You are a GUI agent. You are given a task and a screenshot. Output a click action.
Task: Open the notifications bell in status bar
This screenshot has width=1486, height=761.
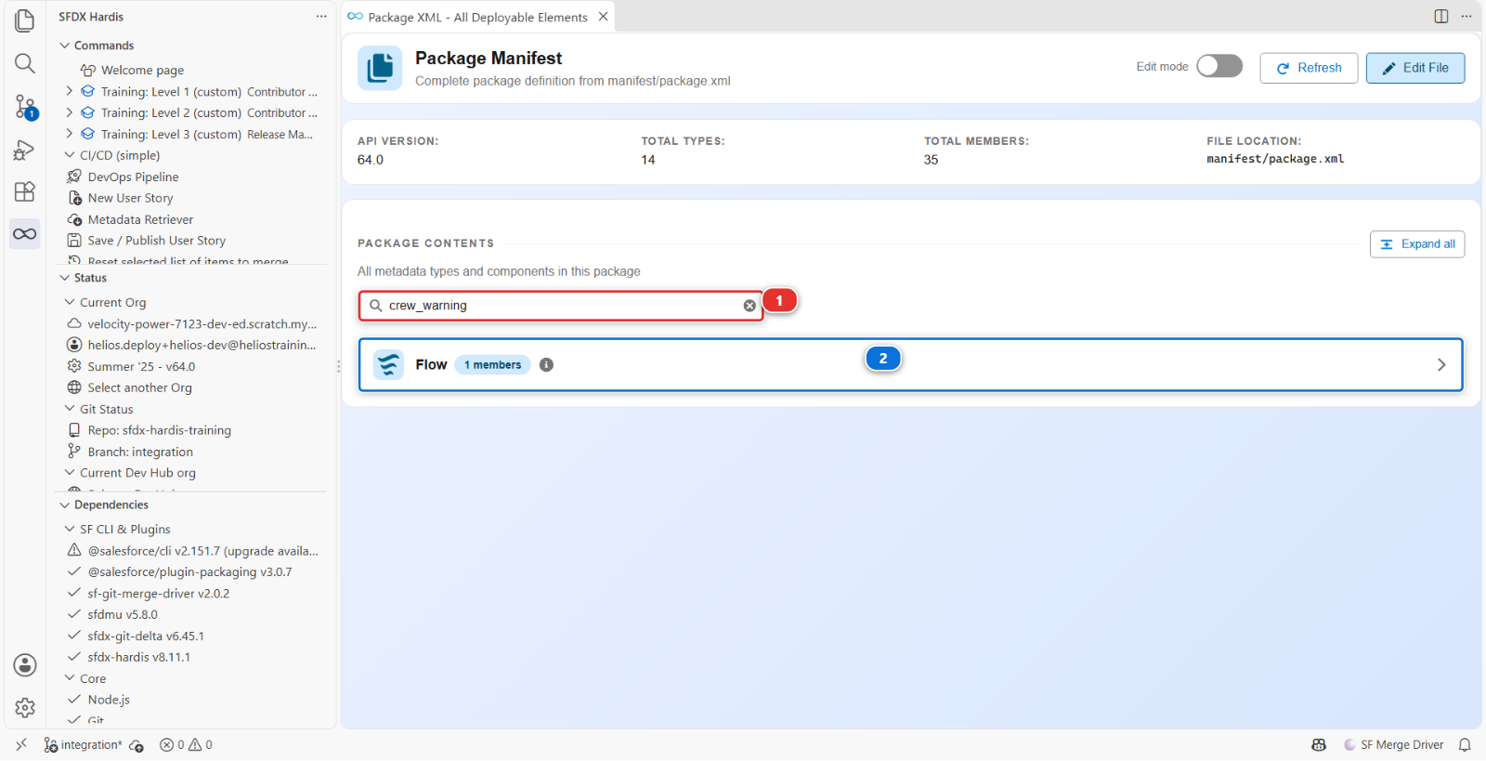point(1465,745)
